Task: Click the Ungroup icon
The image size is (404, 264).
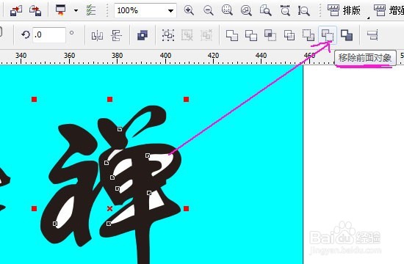Action: tap(187, 35)
